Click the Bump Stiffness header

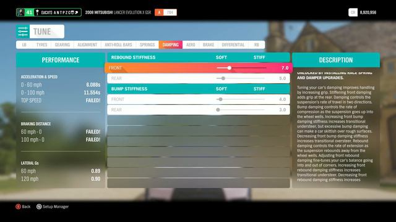click(129, 89)
